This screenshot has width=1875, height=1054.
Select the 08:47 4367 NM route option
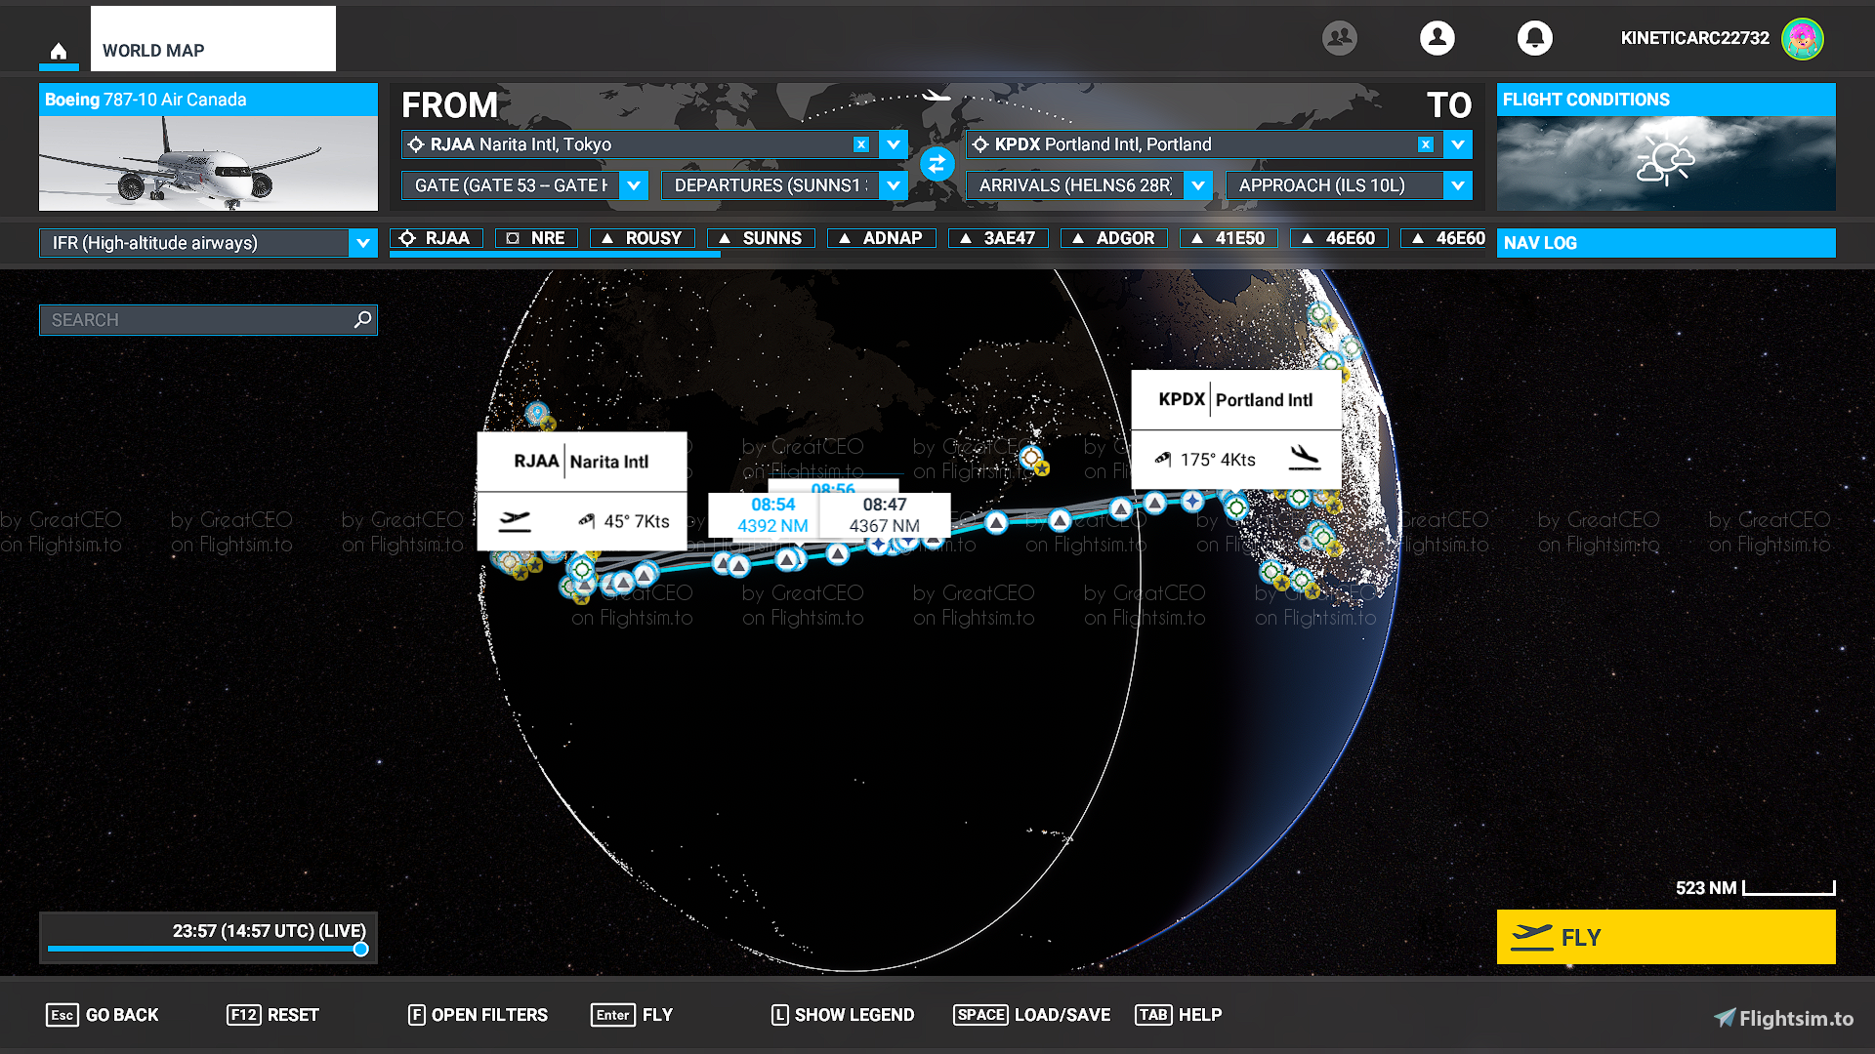pos(884,515)
